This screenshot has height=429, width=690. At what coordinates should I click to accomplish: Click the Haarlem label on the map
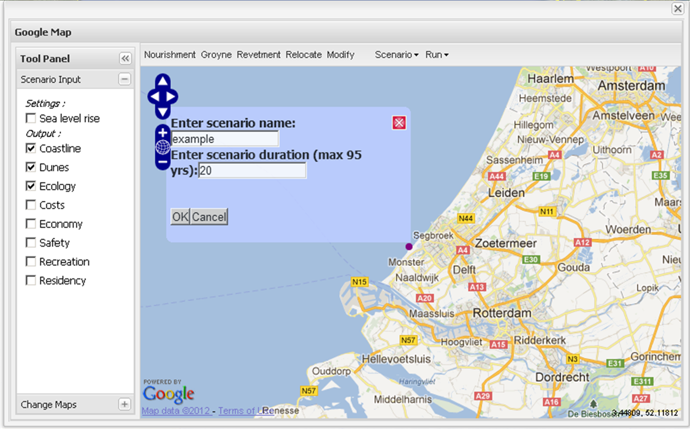[x=550, y=79]
